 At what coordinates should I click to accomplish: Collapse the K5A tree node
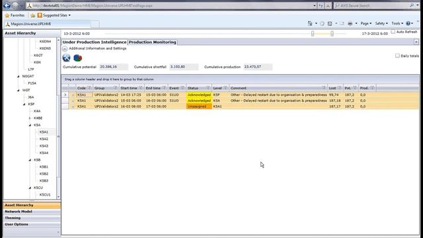point(30,125)
